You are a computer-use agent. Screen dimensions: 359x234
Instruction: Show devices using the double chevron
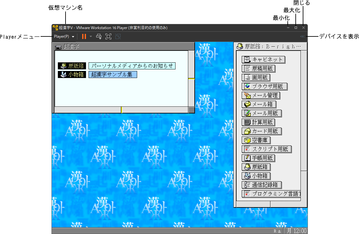pyautogui.click(x=302, y=37)
